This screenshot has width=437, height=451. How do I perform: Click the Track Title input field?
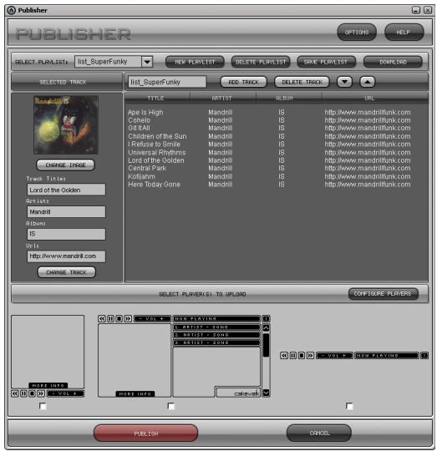click(x=66, y=190)
